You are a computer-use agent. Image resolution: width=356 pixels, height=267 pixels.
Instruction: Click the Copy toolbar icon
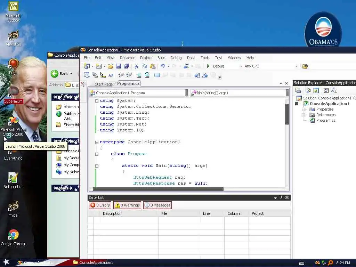tap(144, 66)
